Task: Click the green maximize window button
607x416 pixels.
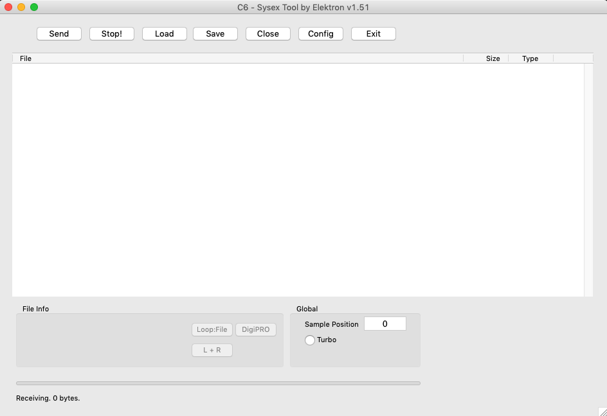Action: pos(34,7)
